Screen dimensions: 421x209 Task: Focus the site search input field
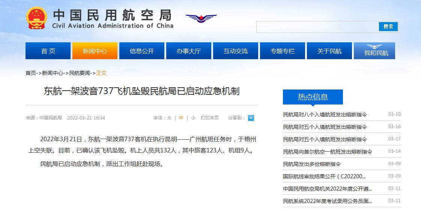coord(317,27)
